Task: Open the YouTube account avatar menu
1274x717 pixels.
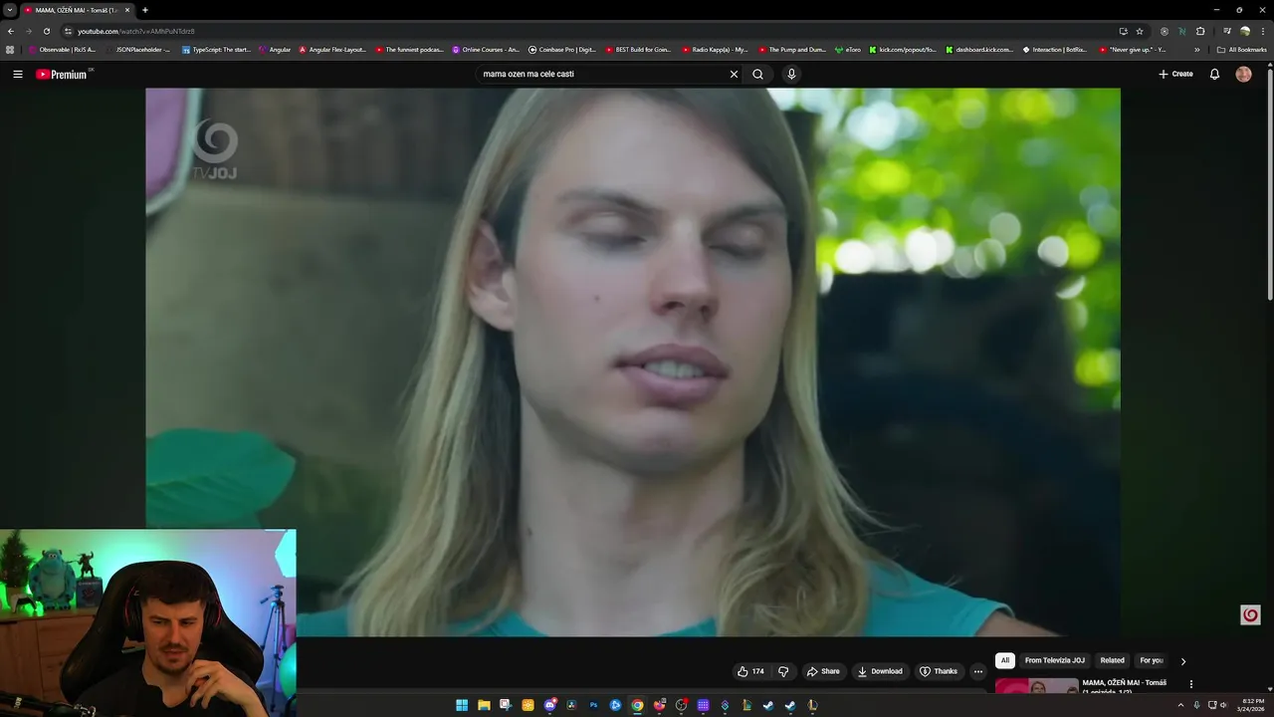Action: point(1243,74)
